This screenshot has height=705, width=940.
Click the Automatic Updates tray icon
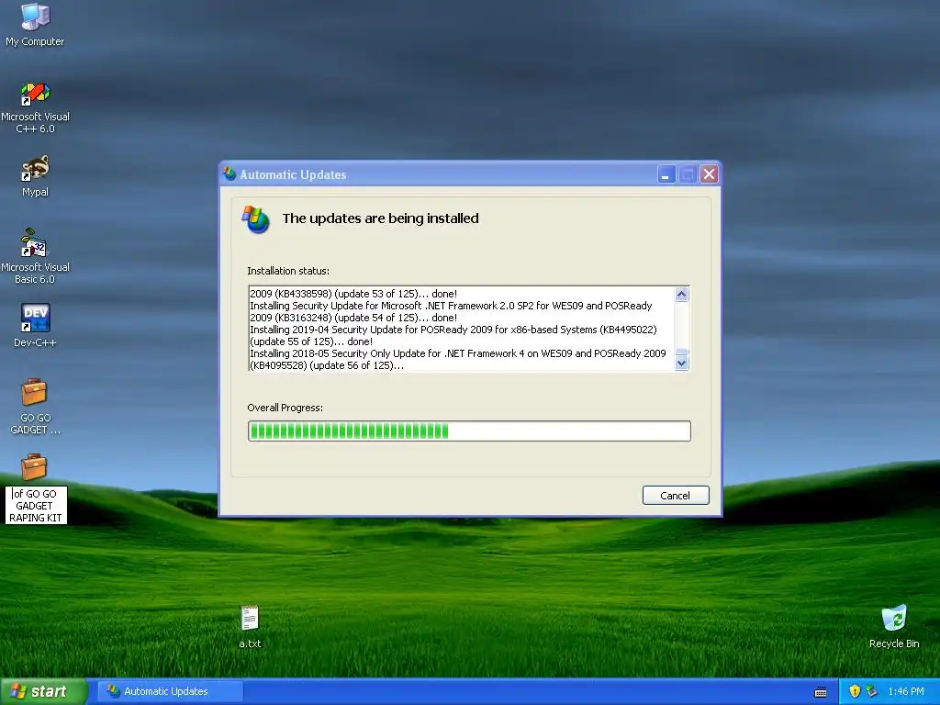(872, 691)
